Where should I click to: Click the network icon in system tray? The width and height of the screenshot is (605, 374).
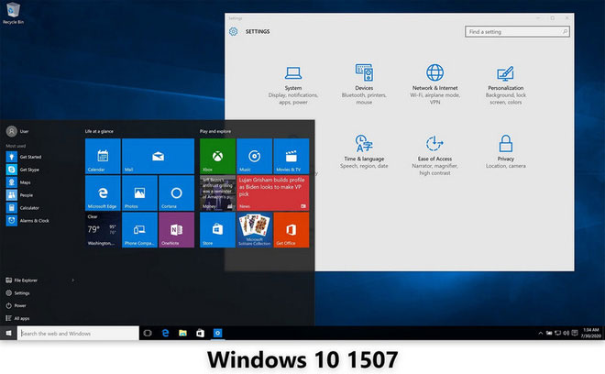point(557,333)
